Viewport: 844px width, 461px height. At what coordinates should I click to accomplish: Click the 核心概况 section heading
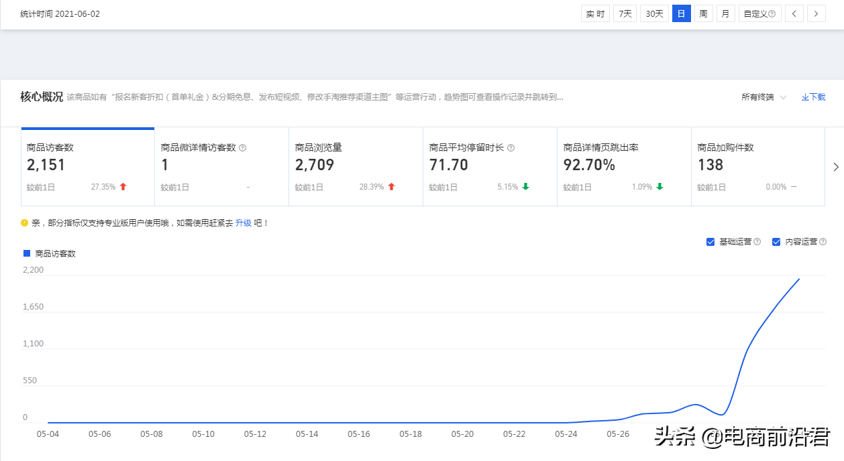(42, 97)
